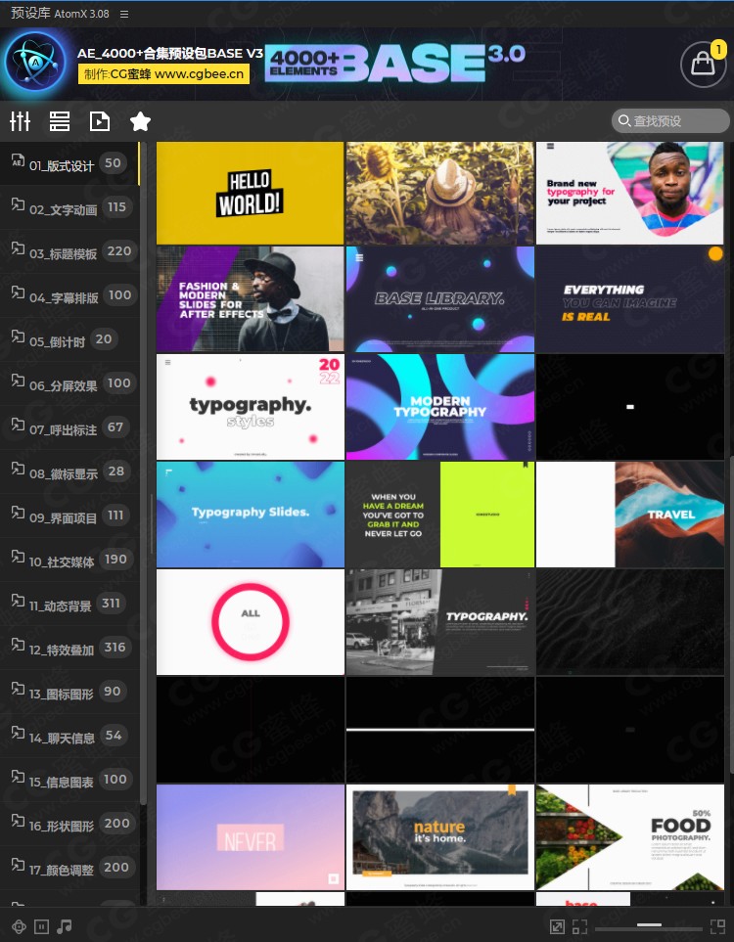The image size is (734, 942).
Task: Click the magnifier icon in the search box
Action: pos(624,120)
